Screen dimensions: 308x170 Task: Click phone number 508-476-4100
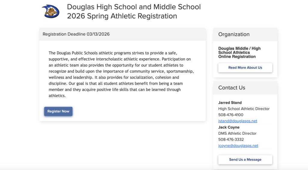(x=231, y=115)
